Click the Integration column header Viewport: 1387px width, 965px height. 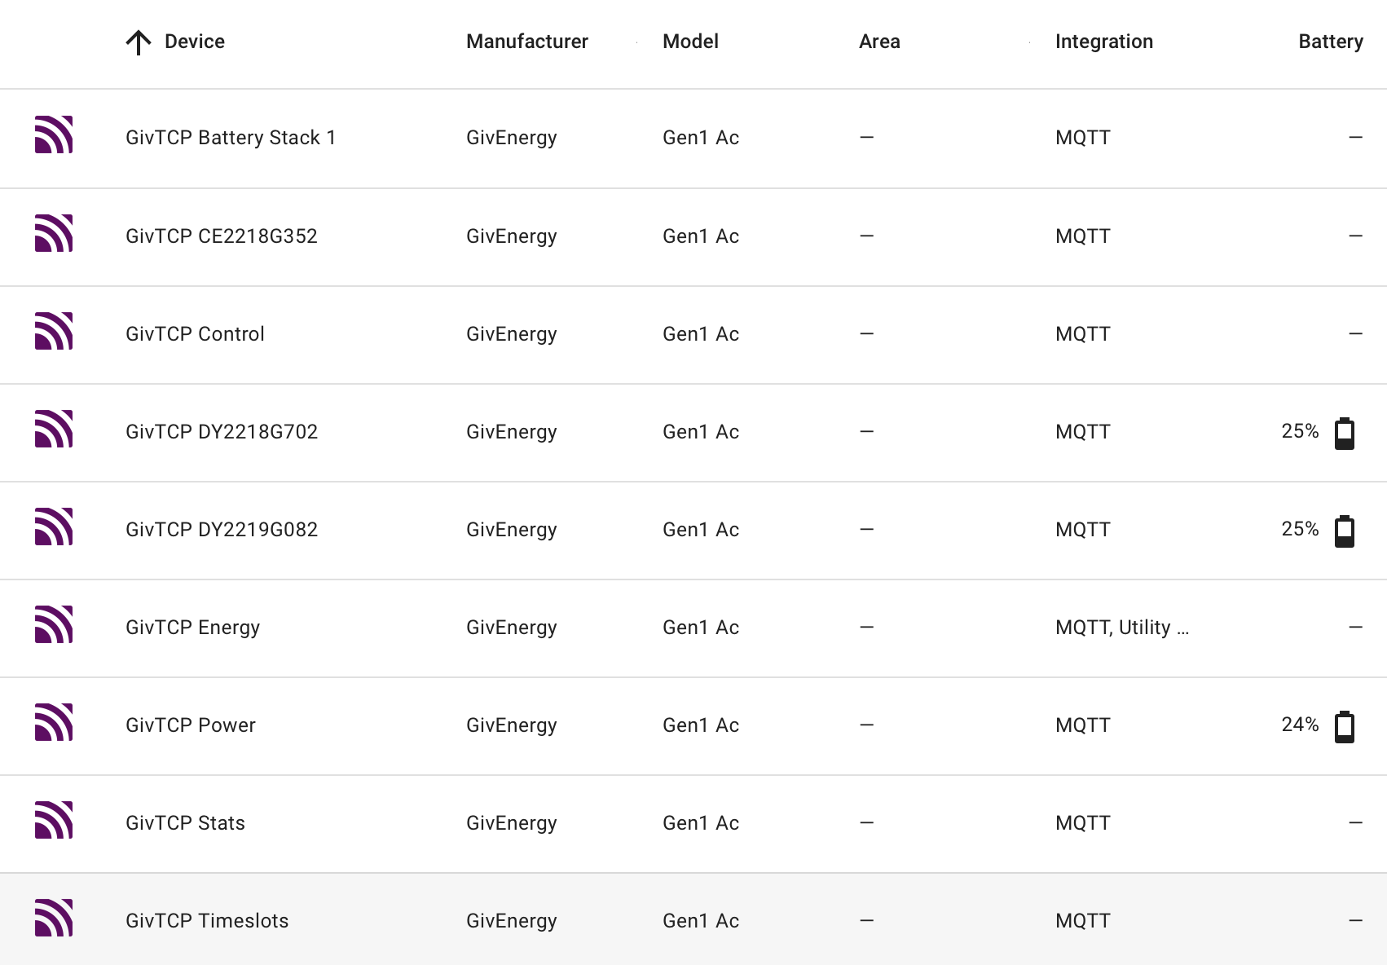point(1104,42)
